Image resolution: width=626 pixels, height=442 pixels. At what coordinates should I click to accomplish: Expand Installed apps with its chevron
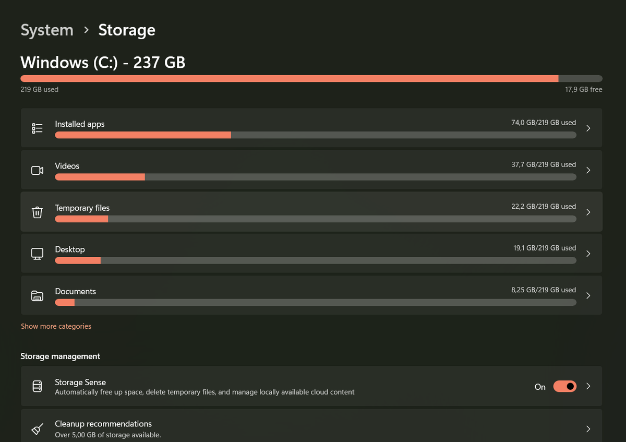[x=588, y=128]
